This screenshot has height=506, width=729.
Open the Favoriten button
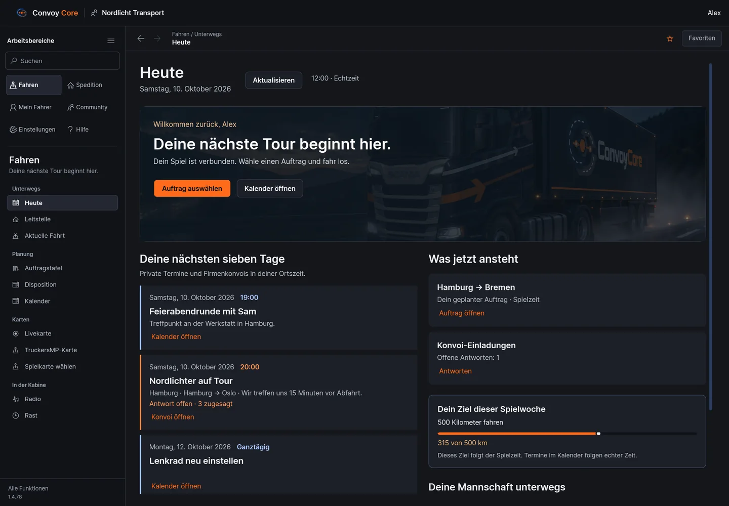pyautogui.click(x=702, y=38)
